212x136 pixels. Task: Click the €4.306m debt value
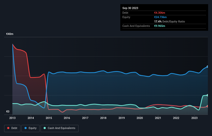[160, 13]
